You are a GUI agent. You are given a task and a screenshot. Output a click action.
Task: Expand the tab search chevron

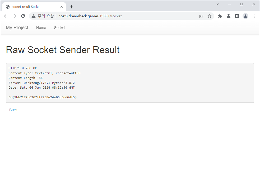pos(217,4)
